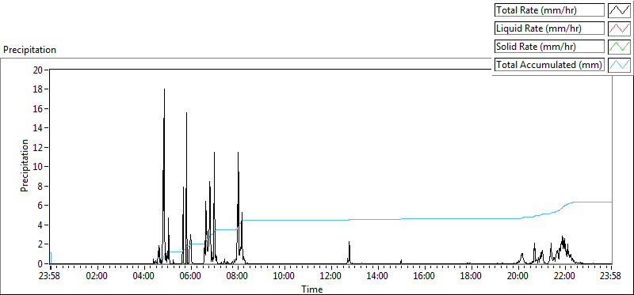The width and height of the screenshot is (634, 295).
Task: Click the rate spike just before 06:00
Action: click(x=186, y=114)
